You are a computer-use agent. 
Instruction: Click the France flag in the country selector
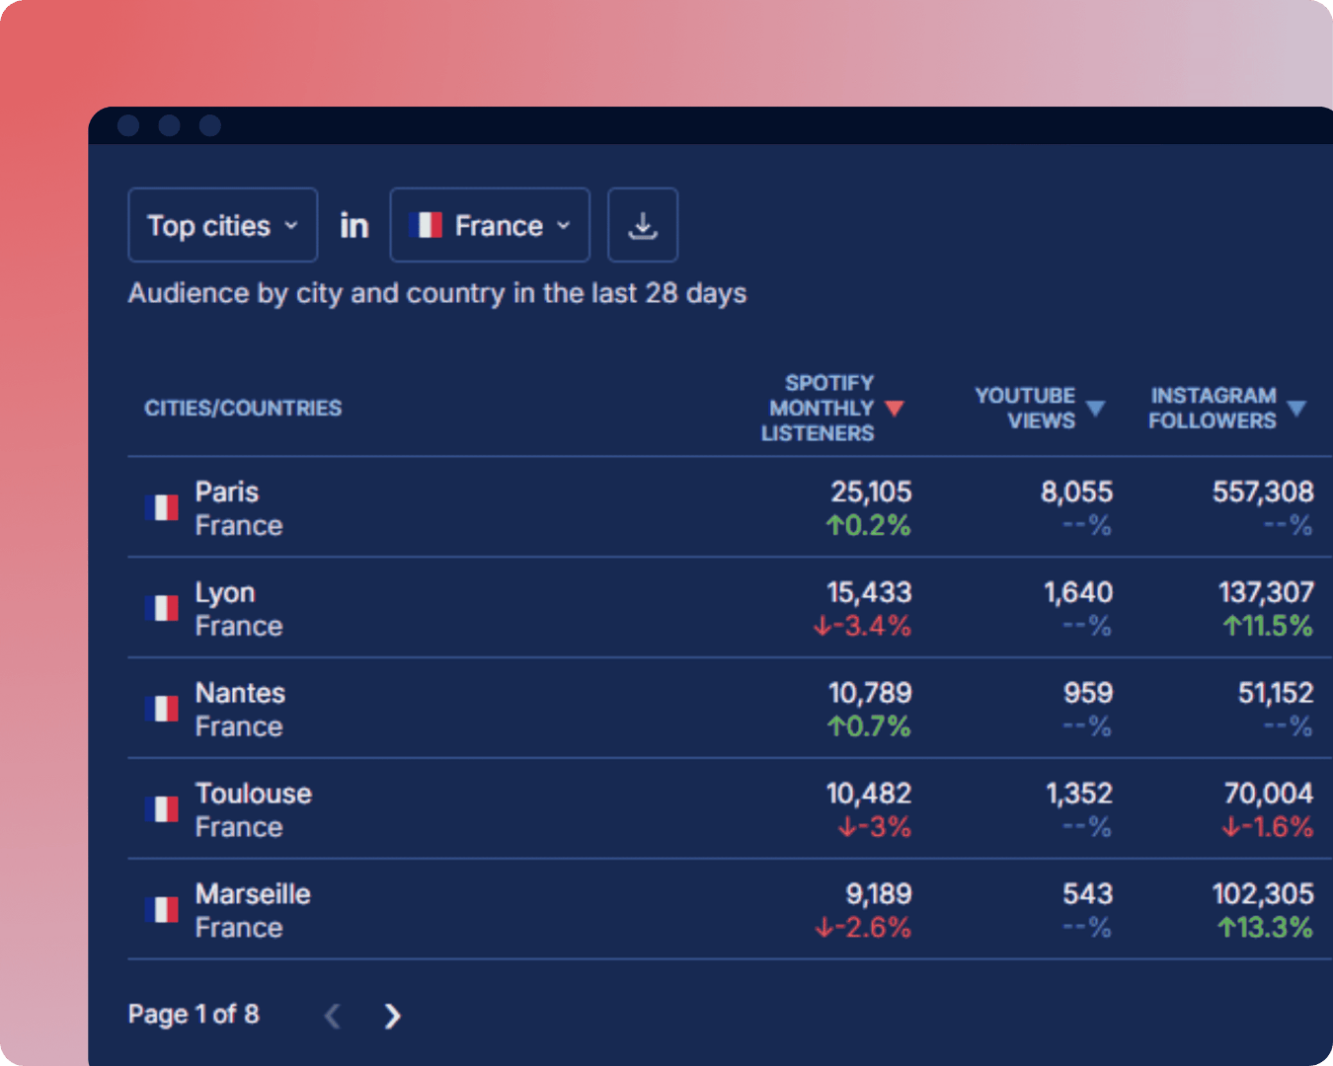pos(427,225)
